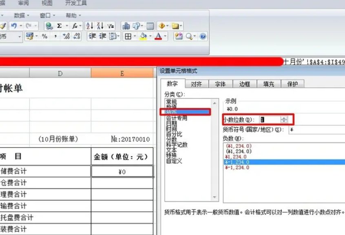Open the 帮助 dropdown menu
Viewport: 345px width, 235px height.
(x=73, y=15)
